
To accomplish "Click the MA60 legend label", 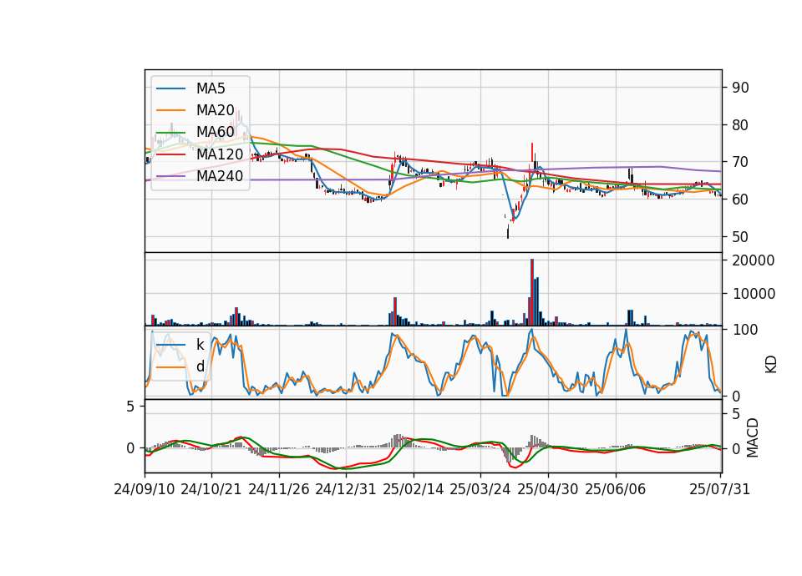I will (x=215, y=133).
